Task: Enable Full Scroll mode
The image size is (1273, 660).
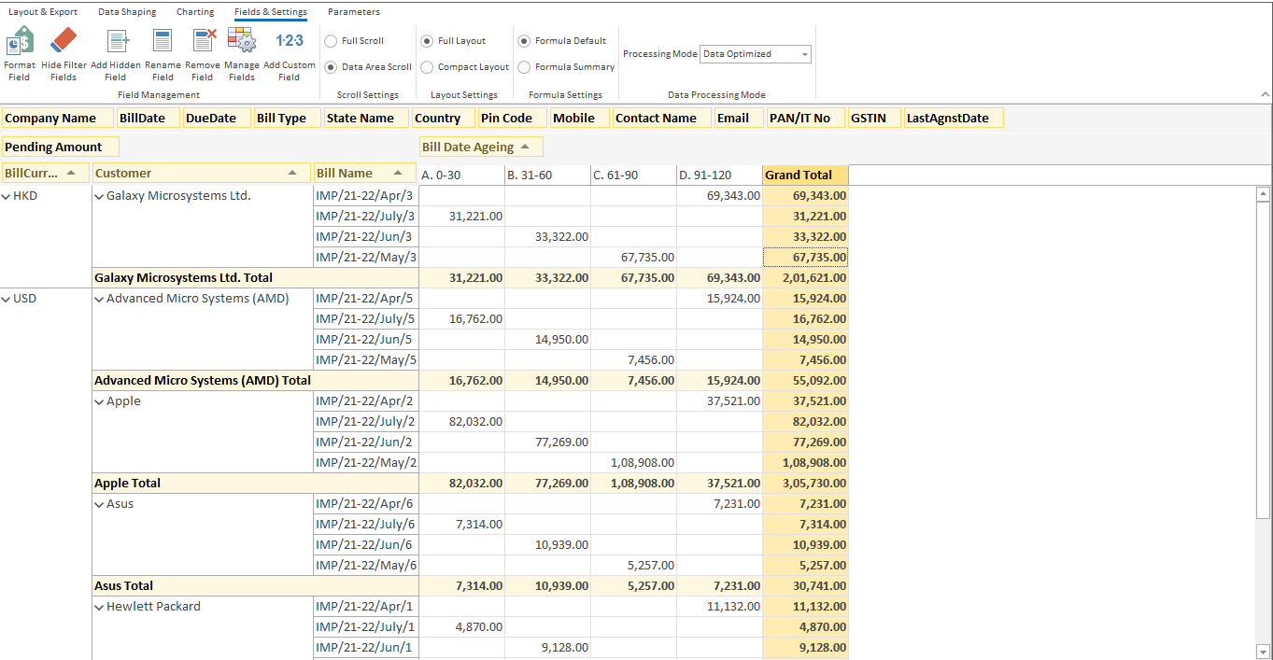Action: (331, 40)
